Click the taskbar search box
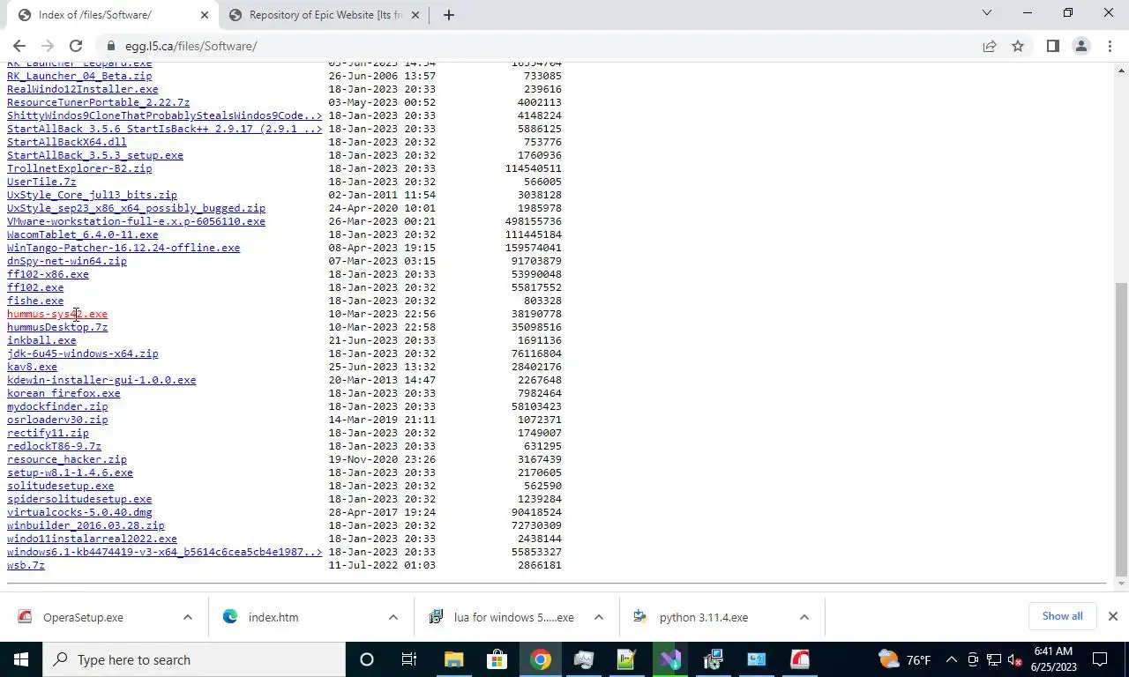 click(194, 659)
